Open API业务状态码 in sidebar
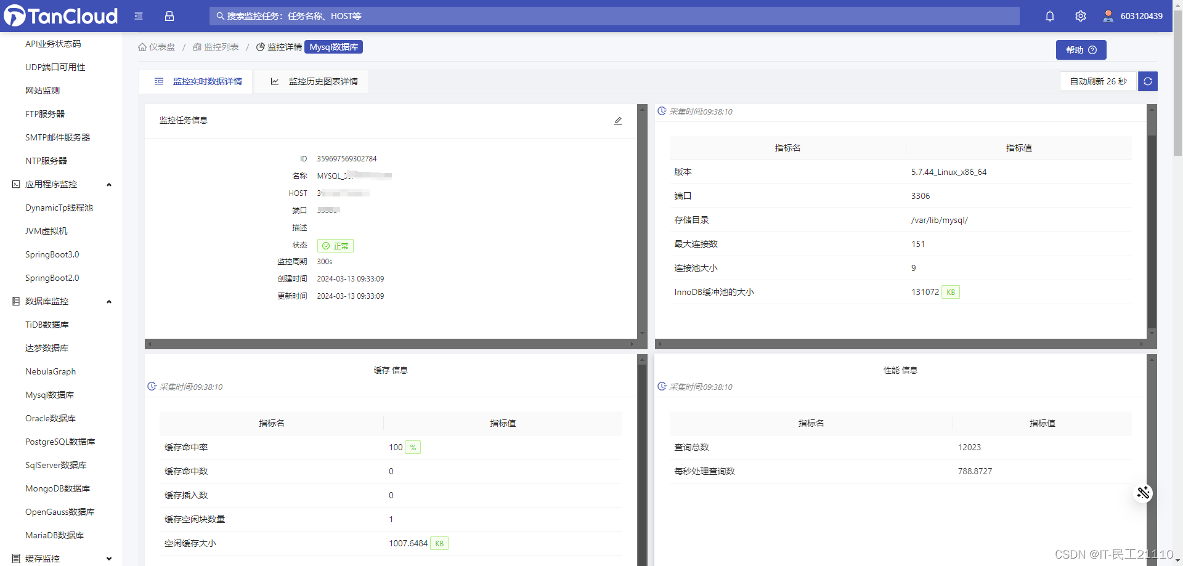This screenshot has height=566, width=1183. (x=53, y=44)
